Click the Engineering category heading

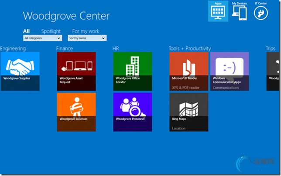(x=13, y=49)
